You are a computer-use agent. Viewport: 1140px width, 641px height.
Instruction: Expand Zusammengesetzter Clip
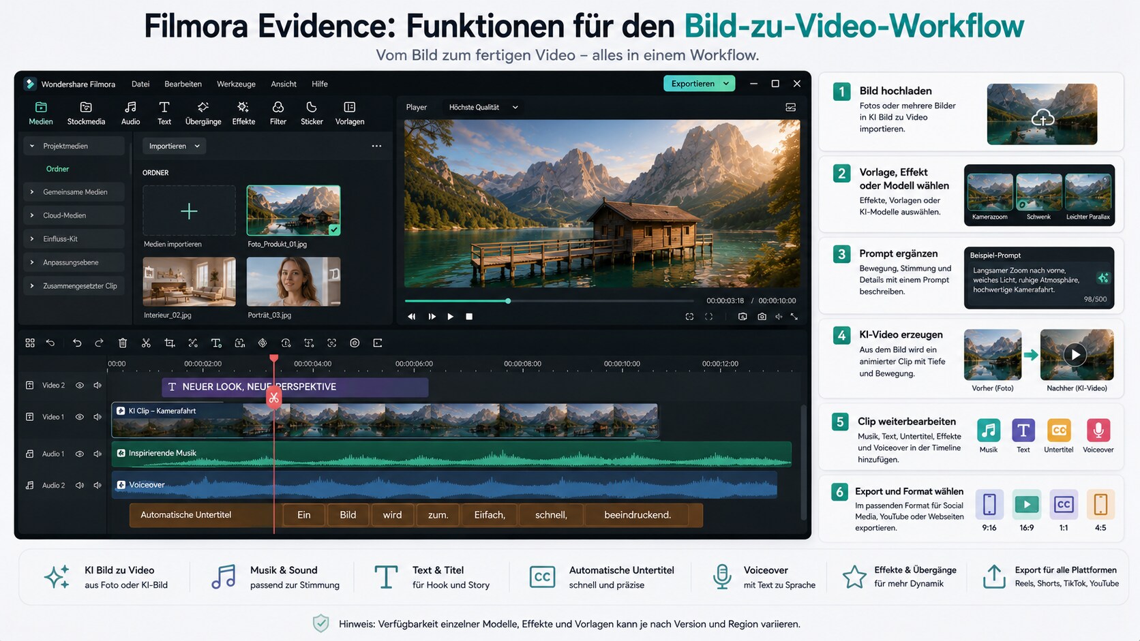tap(31, 286)
